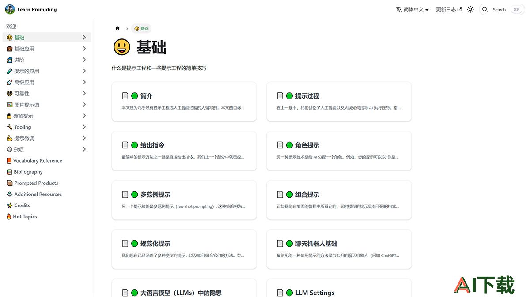Expand the 破解提示 sidebar chevron
The width and height of the screenshot is (530, 297).
coord(84,116)
